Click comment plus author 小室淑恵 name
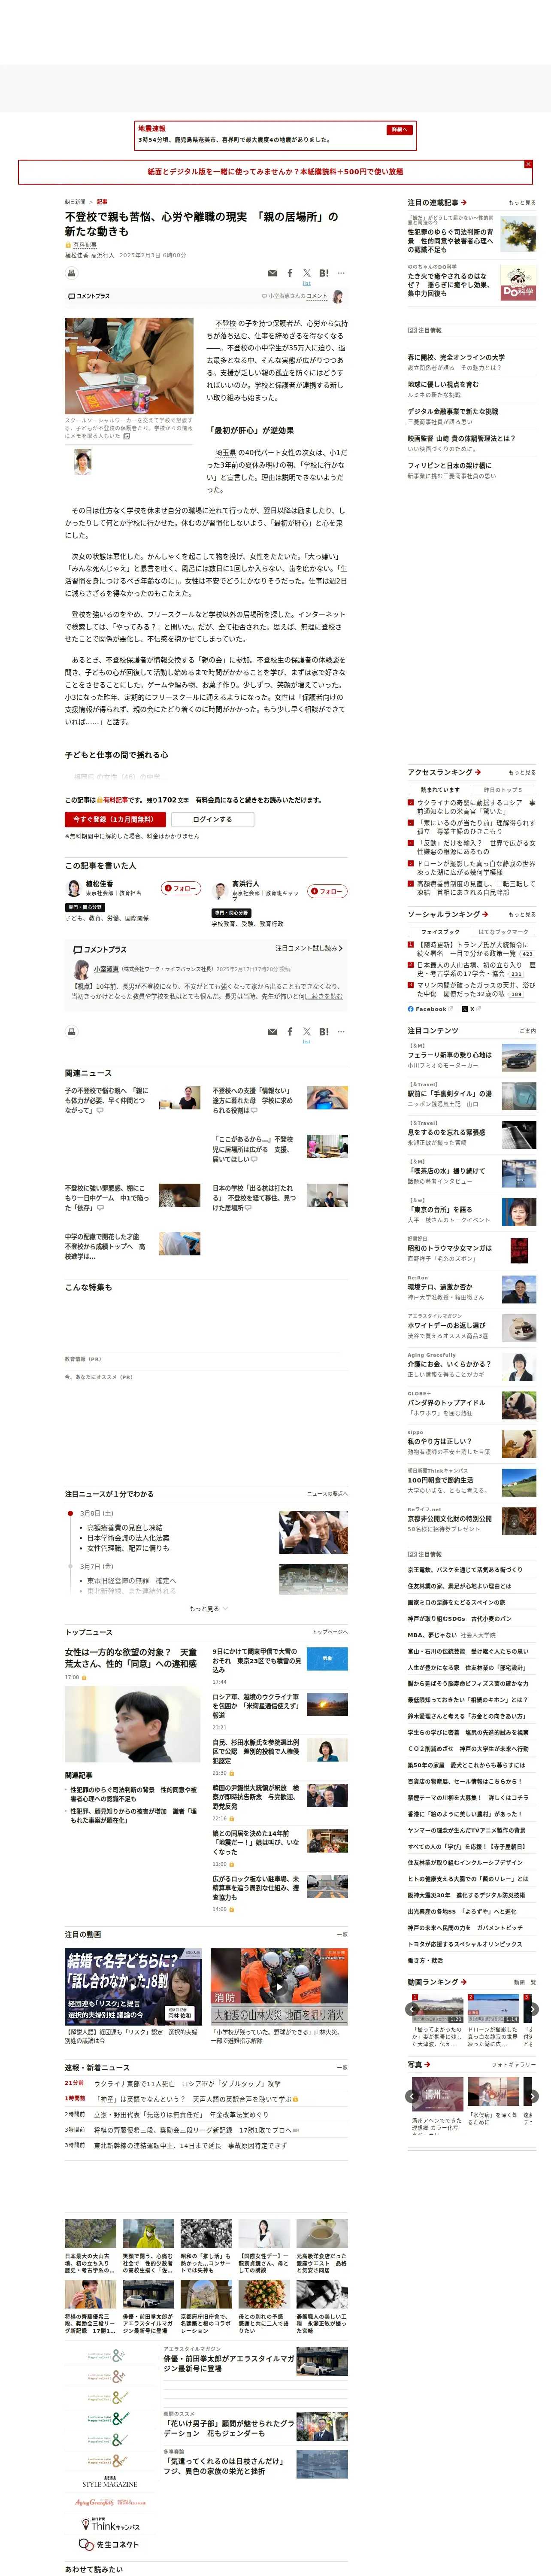Image resolution: width=551 pixels, height=2576 pixels. click(x=106, y=969)
